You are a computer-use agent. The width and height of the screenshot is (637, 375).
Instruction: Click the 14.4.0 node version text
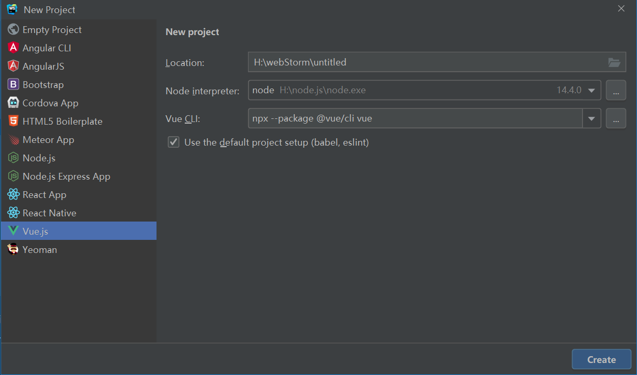click(x=569, y=90)
